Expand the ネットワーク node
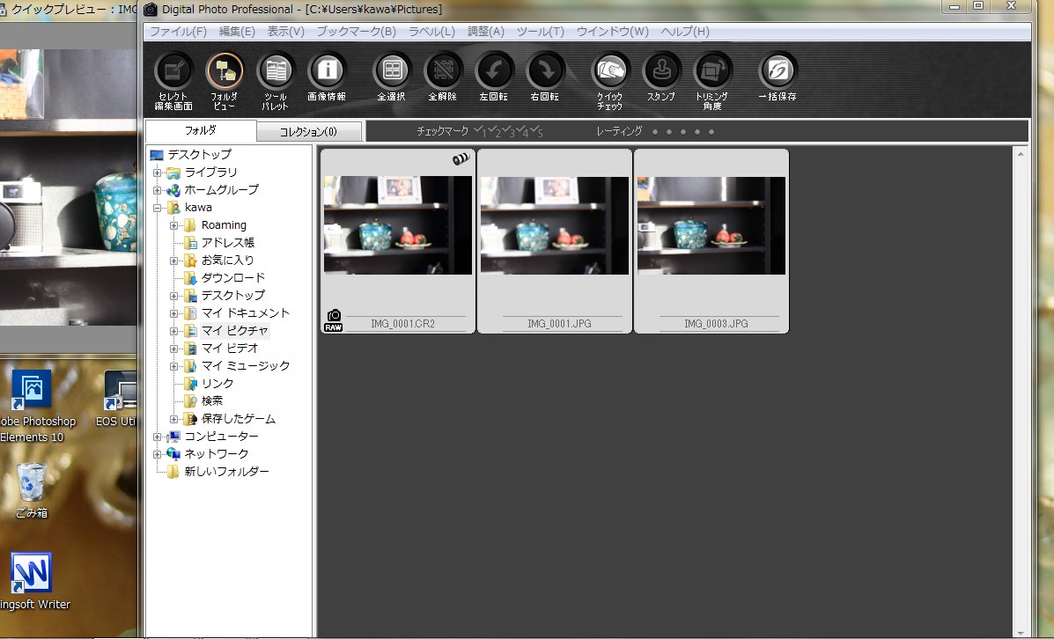This screenshot has width=1054, height=639. coord(158,454)
